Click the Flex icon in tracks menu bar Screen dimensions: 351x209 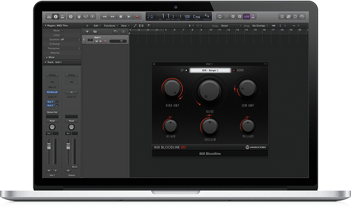tap(141, 26)
